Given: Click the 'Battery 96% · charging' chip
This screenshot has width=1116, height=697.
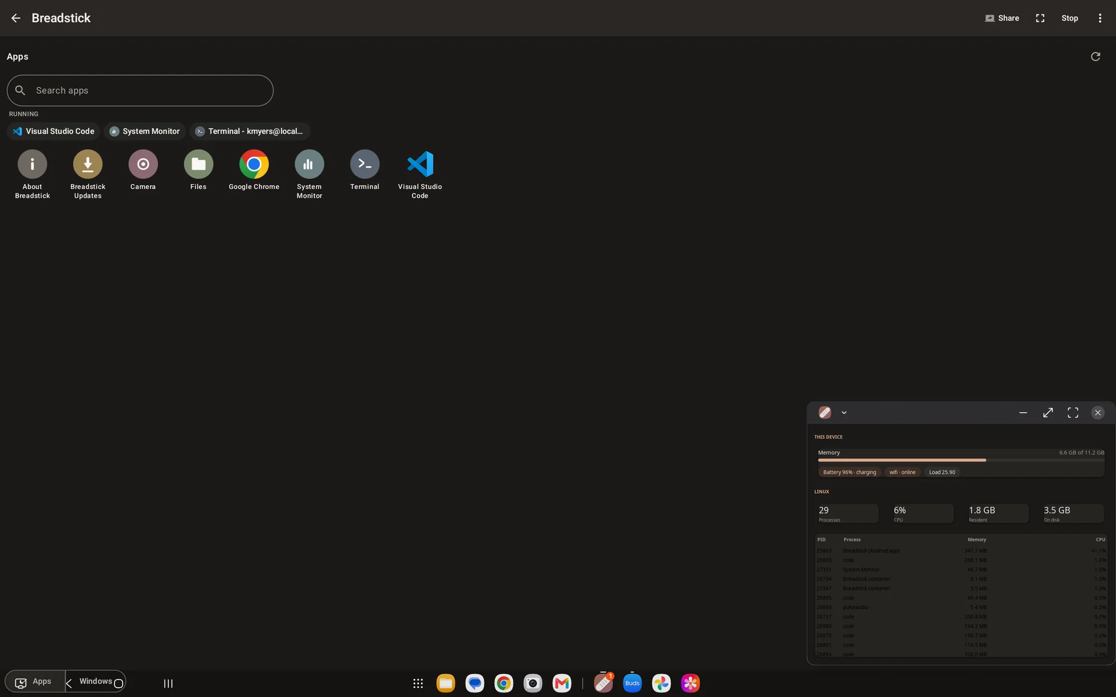Looking at the screenshot, I should (x=849, y=472).
